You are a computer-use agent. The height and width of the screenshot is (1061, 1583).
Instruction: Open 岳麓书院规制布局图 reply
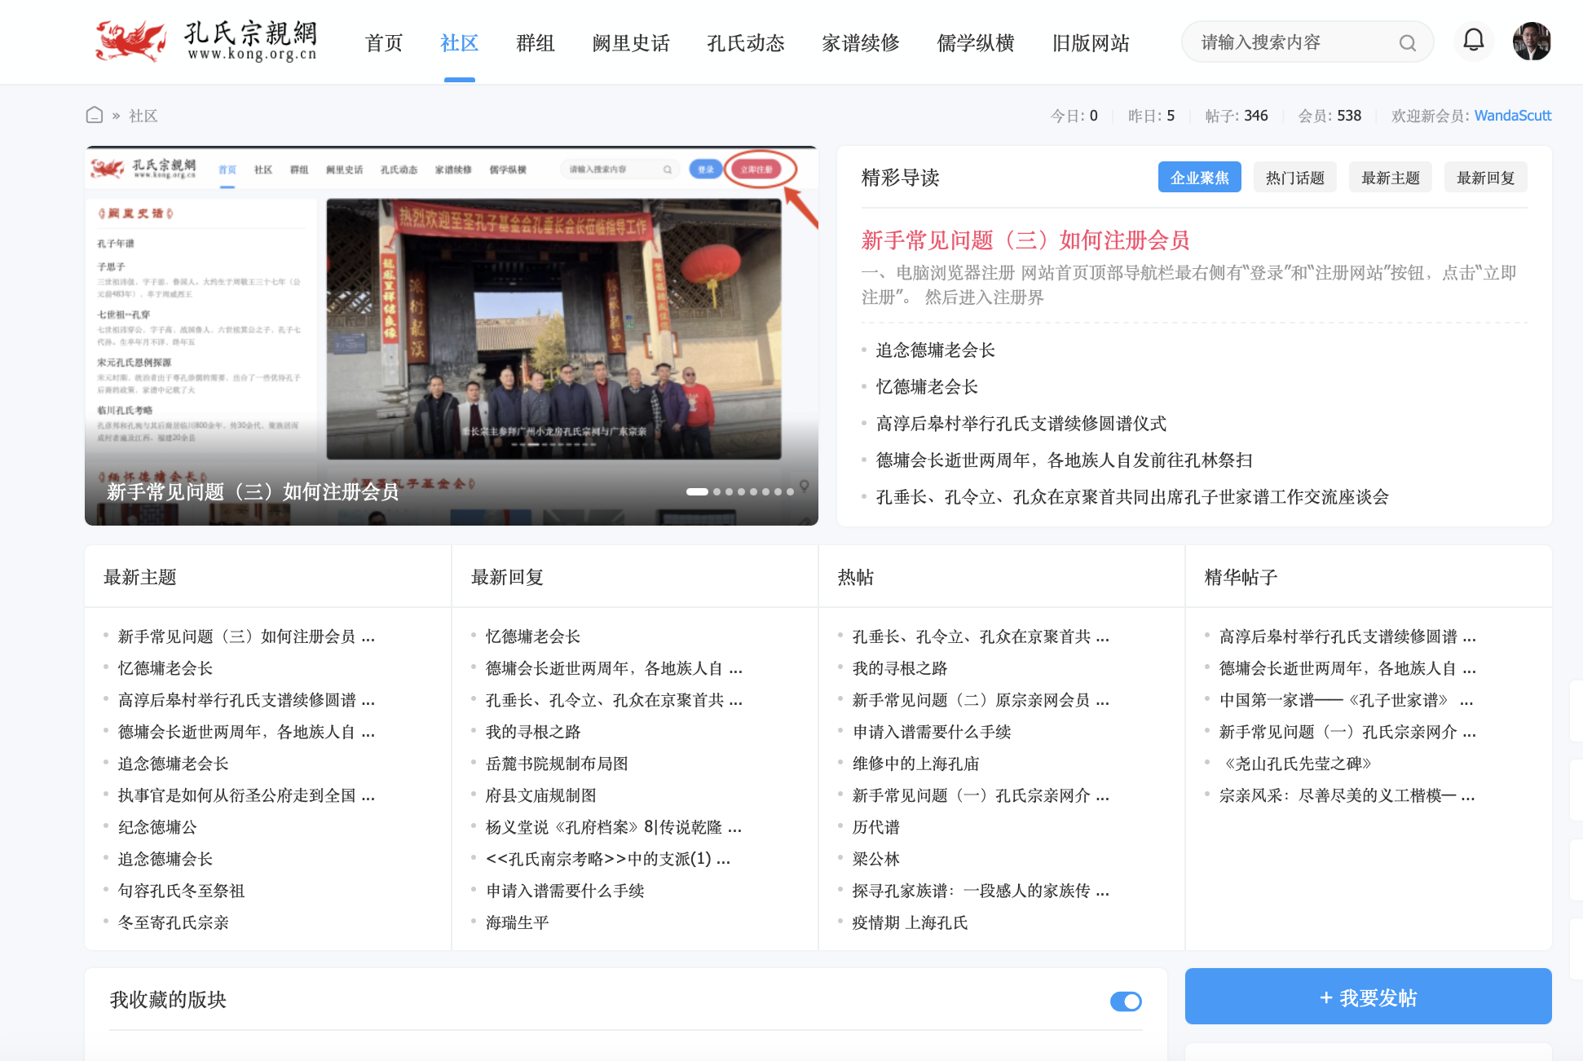(557, 764)
